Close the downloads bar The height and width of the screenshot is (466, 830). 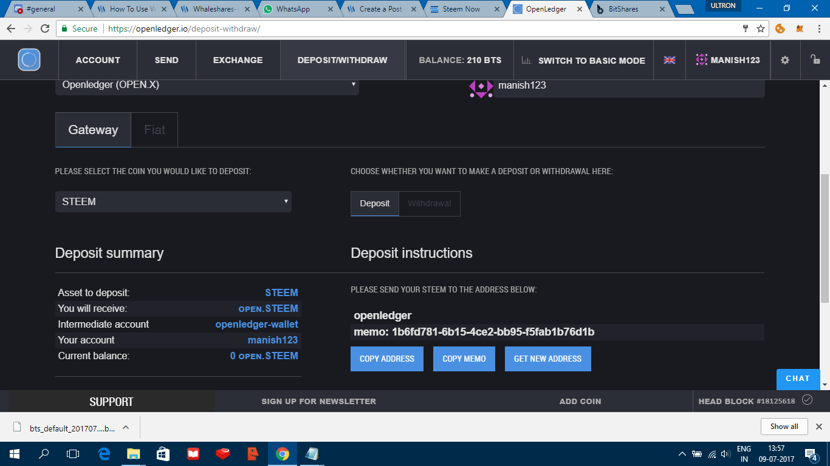[x=818, y=427]
